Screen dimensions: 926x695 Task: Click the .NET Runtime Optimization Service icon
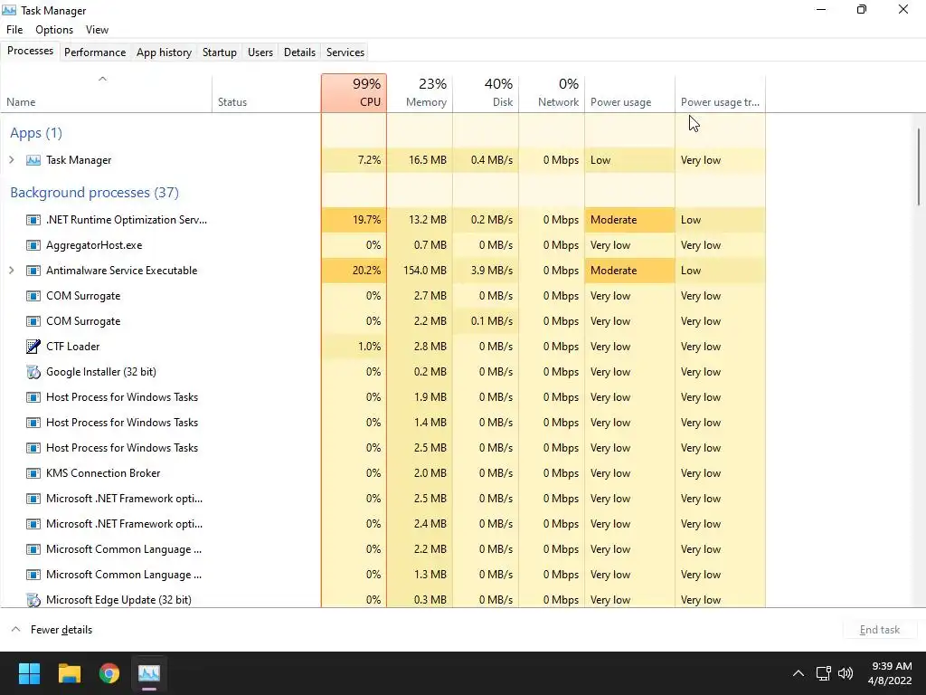point(33,220)
